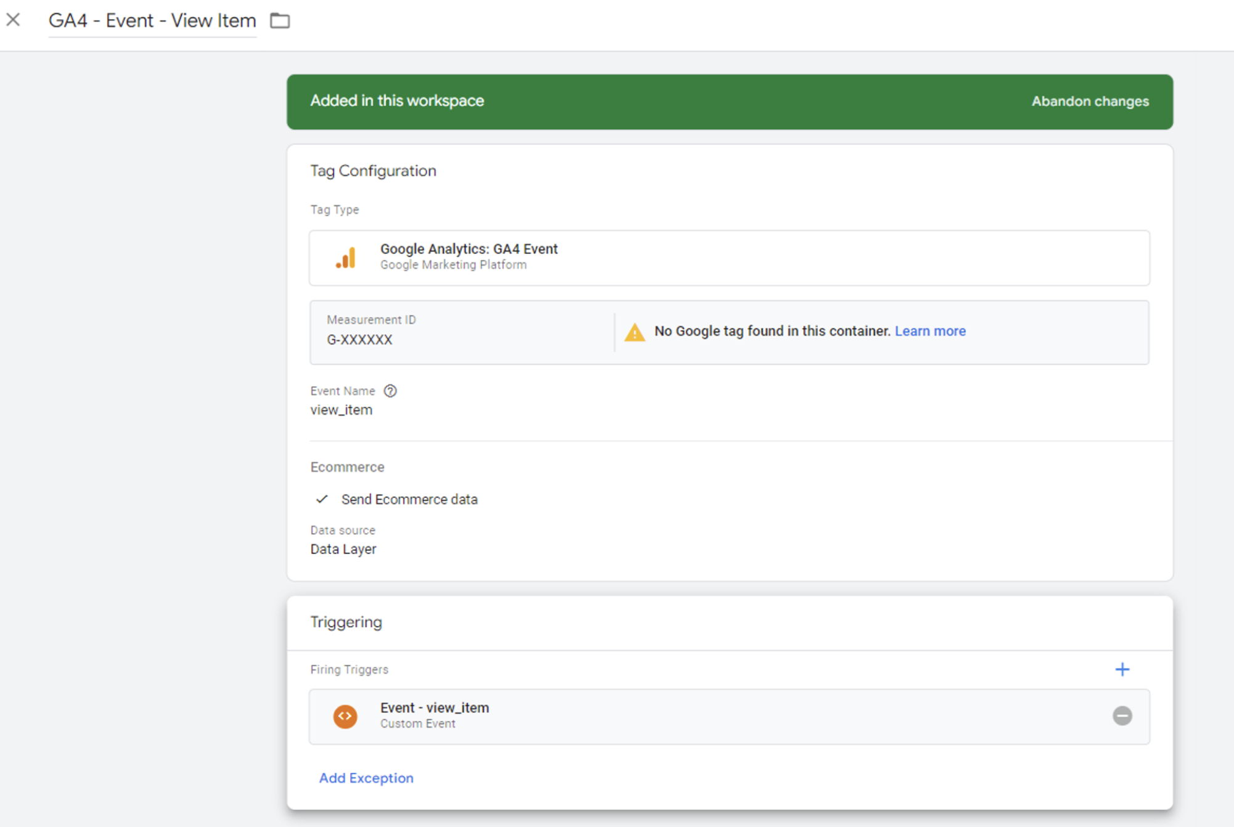Click the Google Analytics bar chart icon
The height and width of the screenshot is (827, 1234).
click(x=346, y=258)
